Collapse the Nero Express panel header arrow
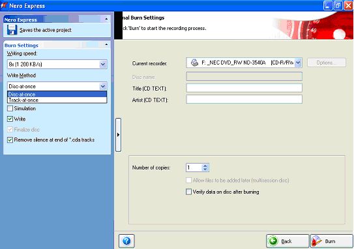Screen dimensions: 354x249 tap(106, 19)
